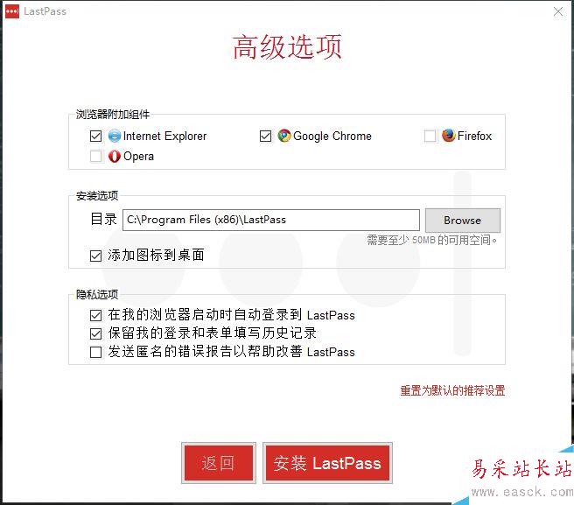Toggle 保留我的登录和表单填写历史记录 checkbox
574x505 pixels.
96,333
